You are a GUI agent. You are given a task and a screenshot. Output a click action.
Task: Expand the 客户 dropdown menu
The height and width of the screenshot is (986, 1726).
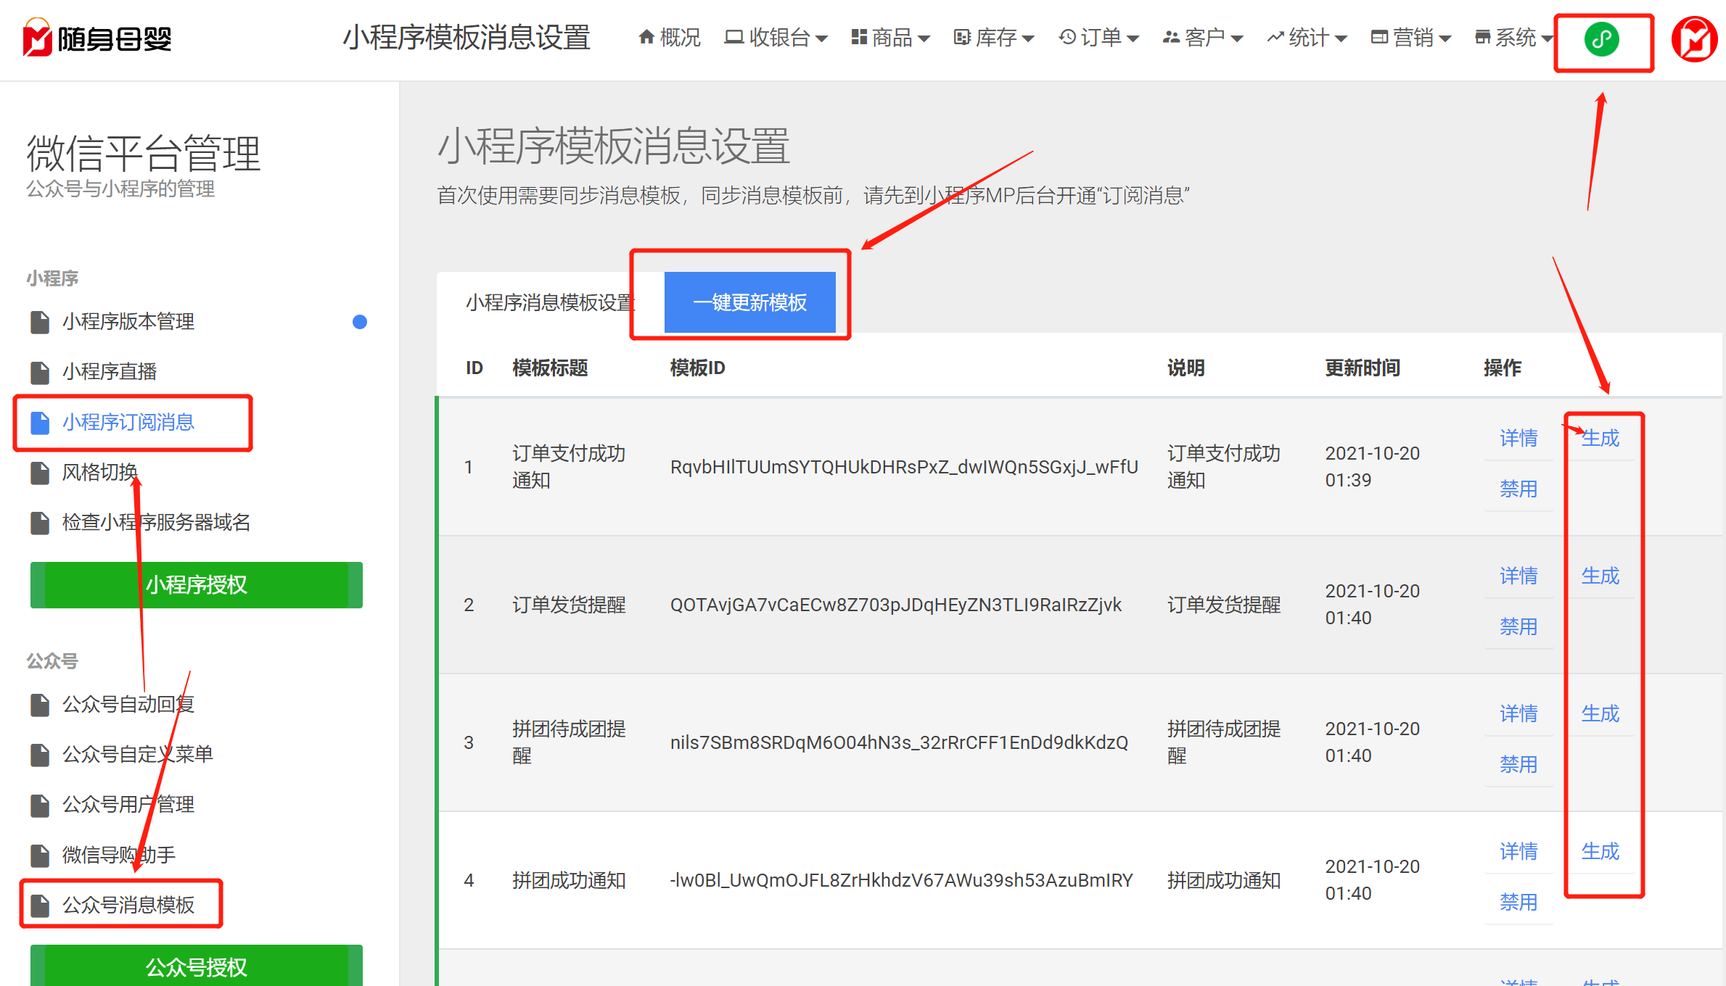1203,37
